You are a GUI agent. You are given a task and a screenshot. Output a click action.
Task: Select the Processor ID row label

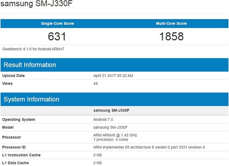(x=14, y=147)
